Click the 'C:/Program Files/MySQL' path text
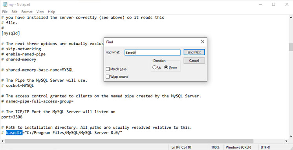 [x=73, y=133]
